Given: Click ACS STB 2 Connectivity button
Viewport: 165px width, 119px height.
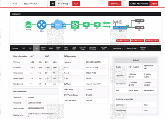Looking at the screenshot, I should pos(152,41).
